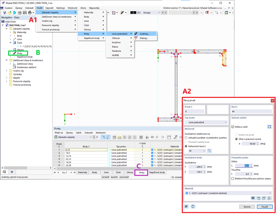277x214 pixels.
Task: Click the navigator data view icon at bottom left
Action: click(x=4, y=172)
